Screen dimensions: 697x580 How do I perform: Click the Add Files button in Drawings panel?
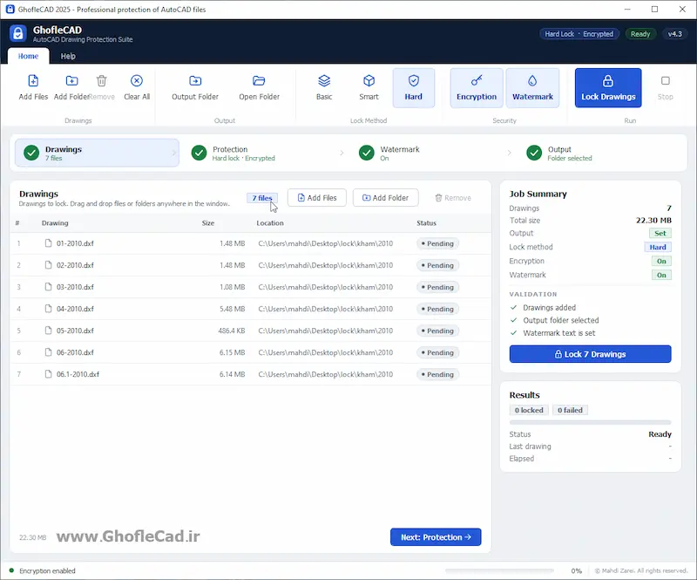click(x=317, y=198)
